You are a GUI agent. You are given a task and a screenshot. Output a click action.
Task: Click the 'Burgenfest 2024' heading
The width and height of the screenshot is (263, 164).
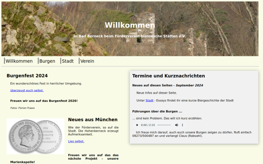(27, 76)
